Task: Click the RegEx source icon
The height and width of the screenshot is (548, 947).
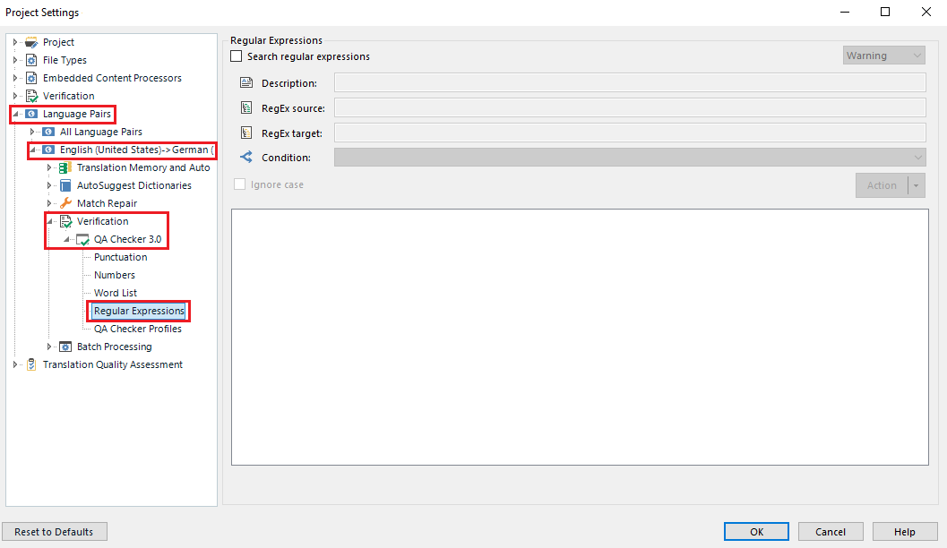Action: pos(245,106)
